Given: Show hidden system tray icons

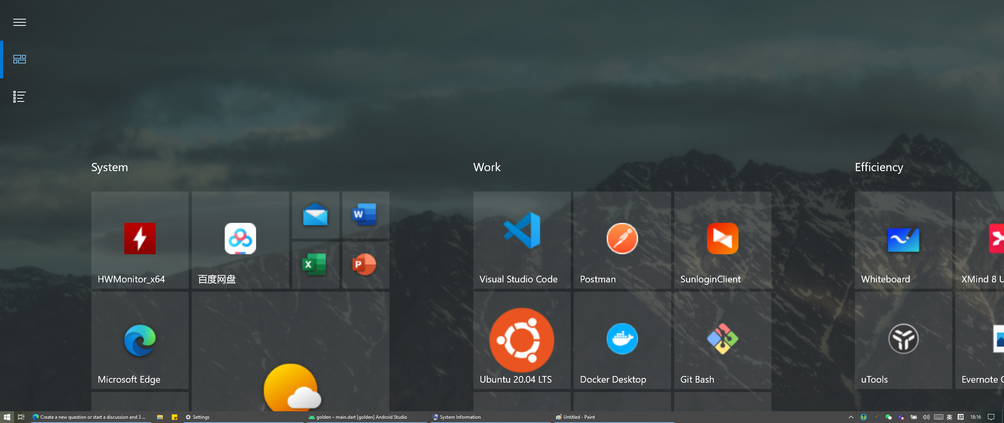Looking at the screenshot, I should tap(851, 417).
